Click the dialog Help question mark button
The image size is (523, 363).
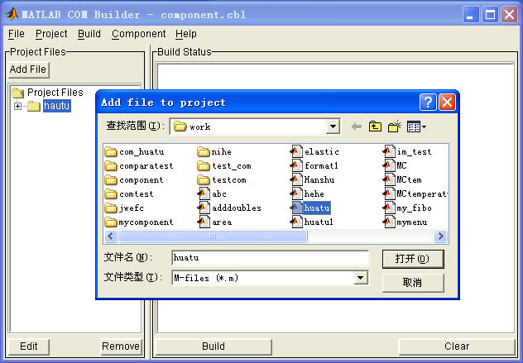tap(428, 102)
